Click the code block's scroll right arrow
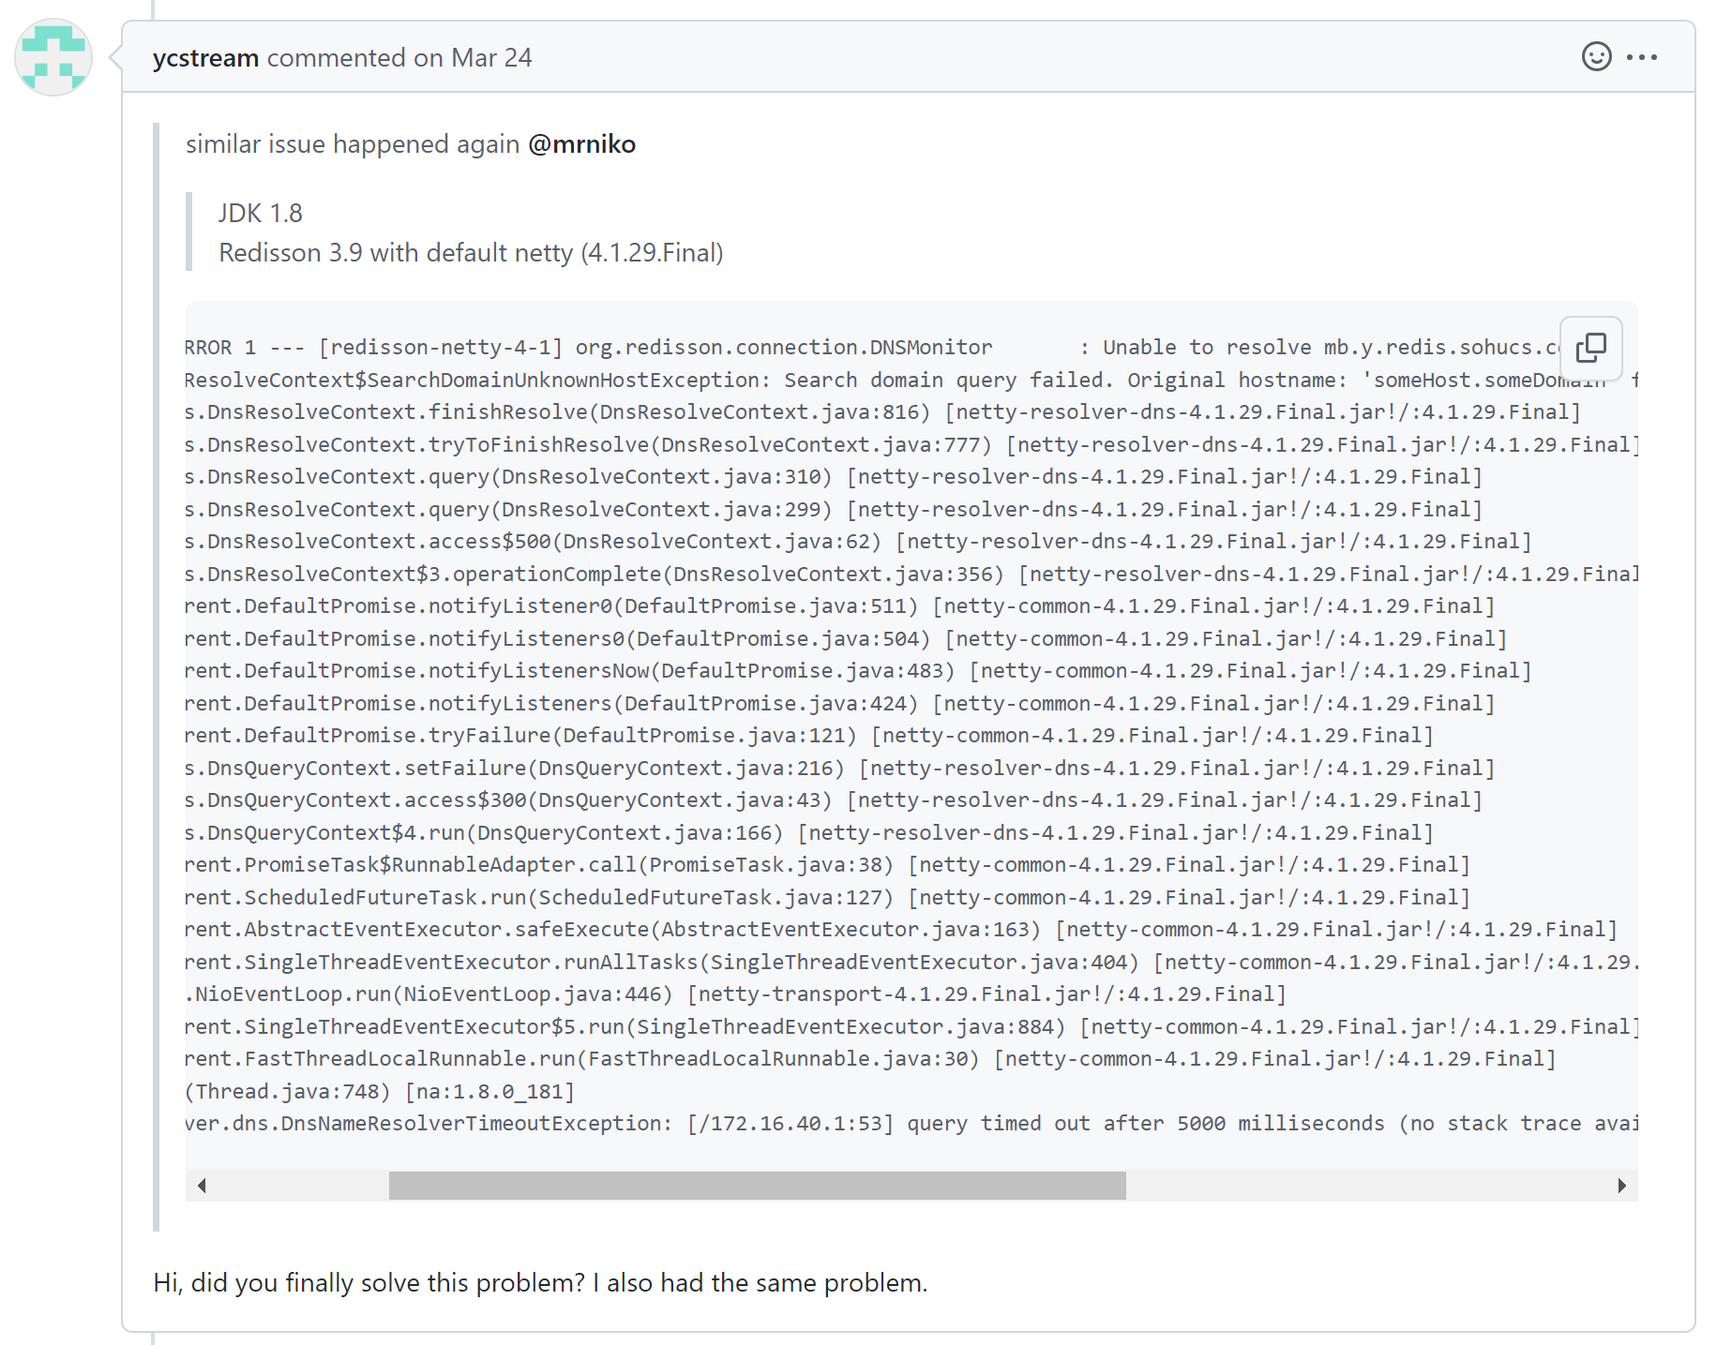1732x1345 pixels. pyautogui.click(x=1621, y=1186)
